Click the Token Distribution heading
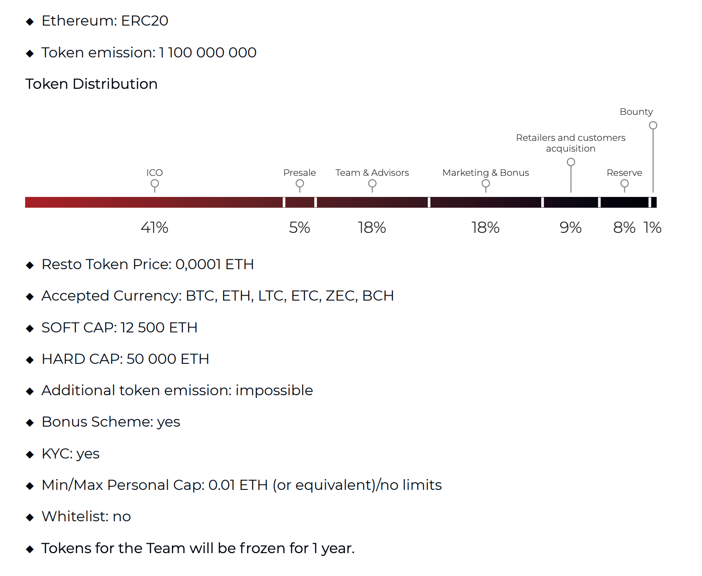This screenshot has height=576, width=702. 92,84
